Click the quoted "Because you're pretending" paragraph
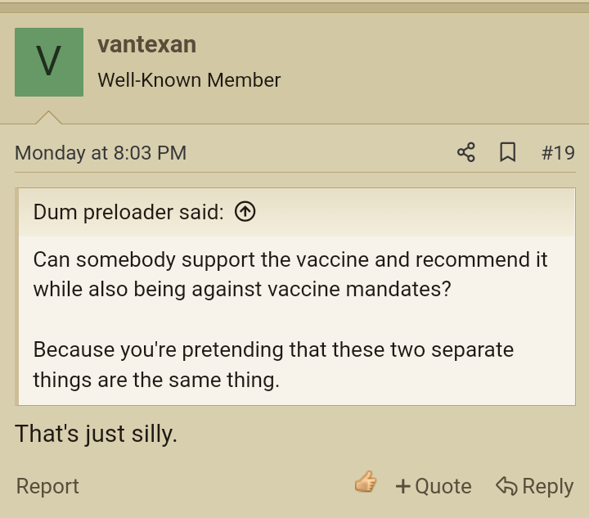Screen dimensions: 589x518 click(x=273, y=364)
